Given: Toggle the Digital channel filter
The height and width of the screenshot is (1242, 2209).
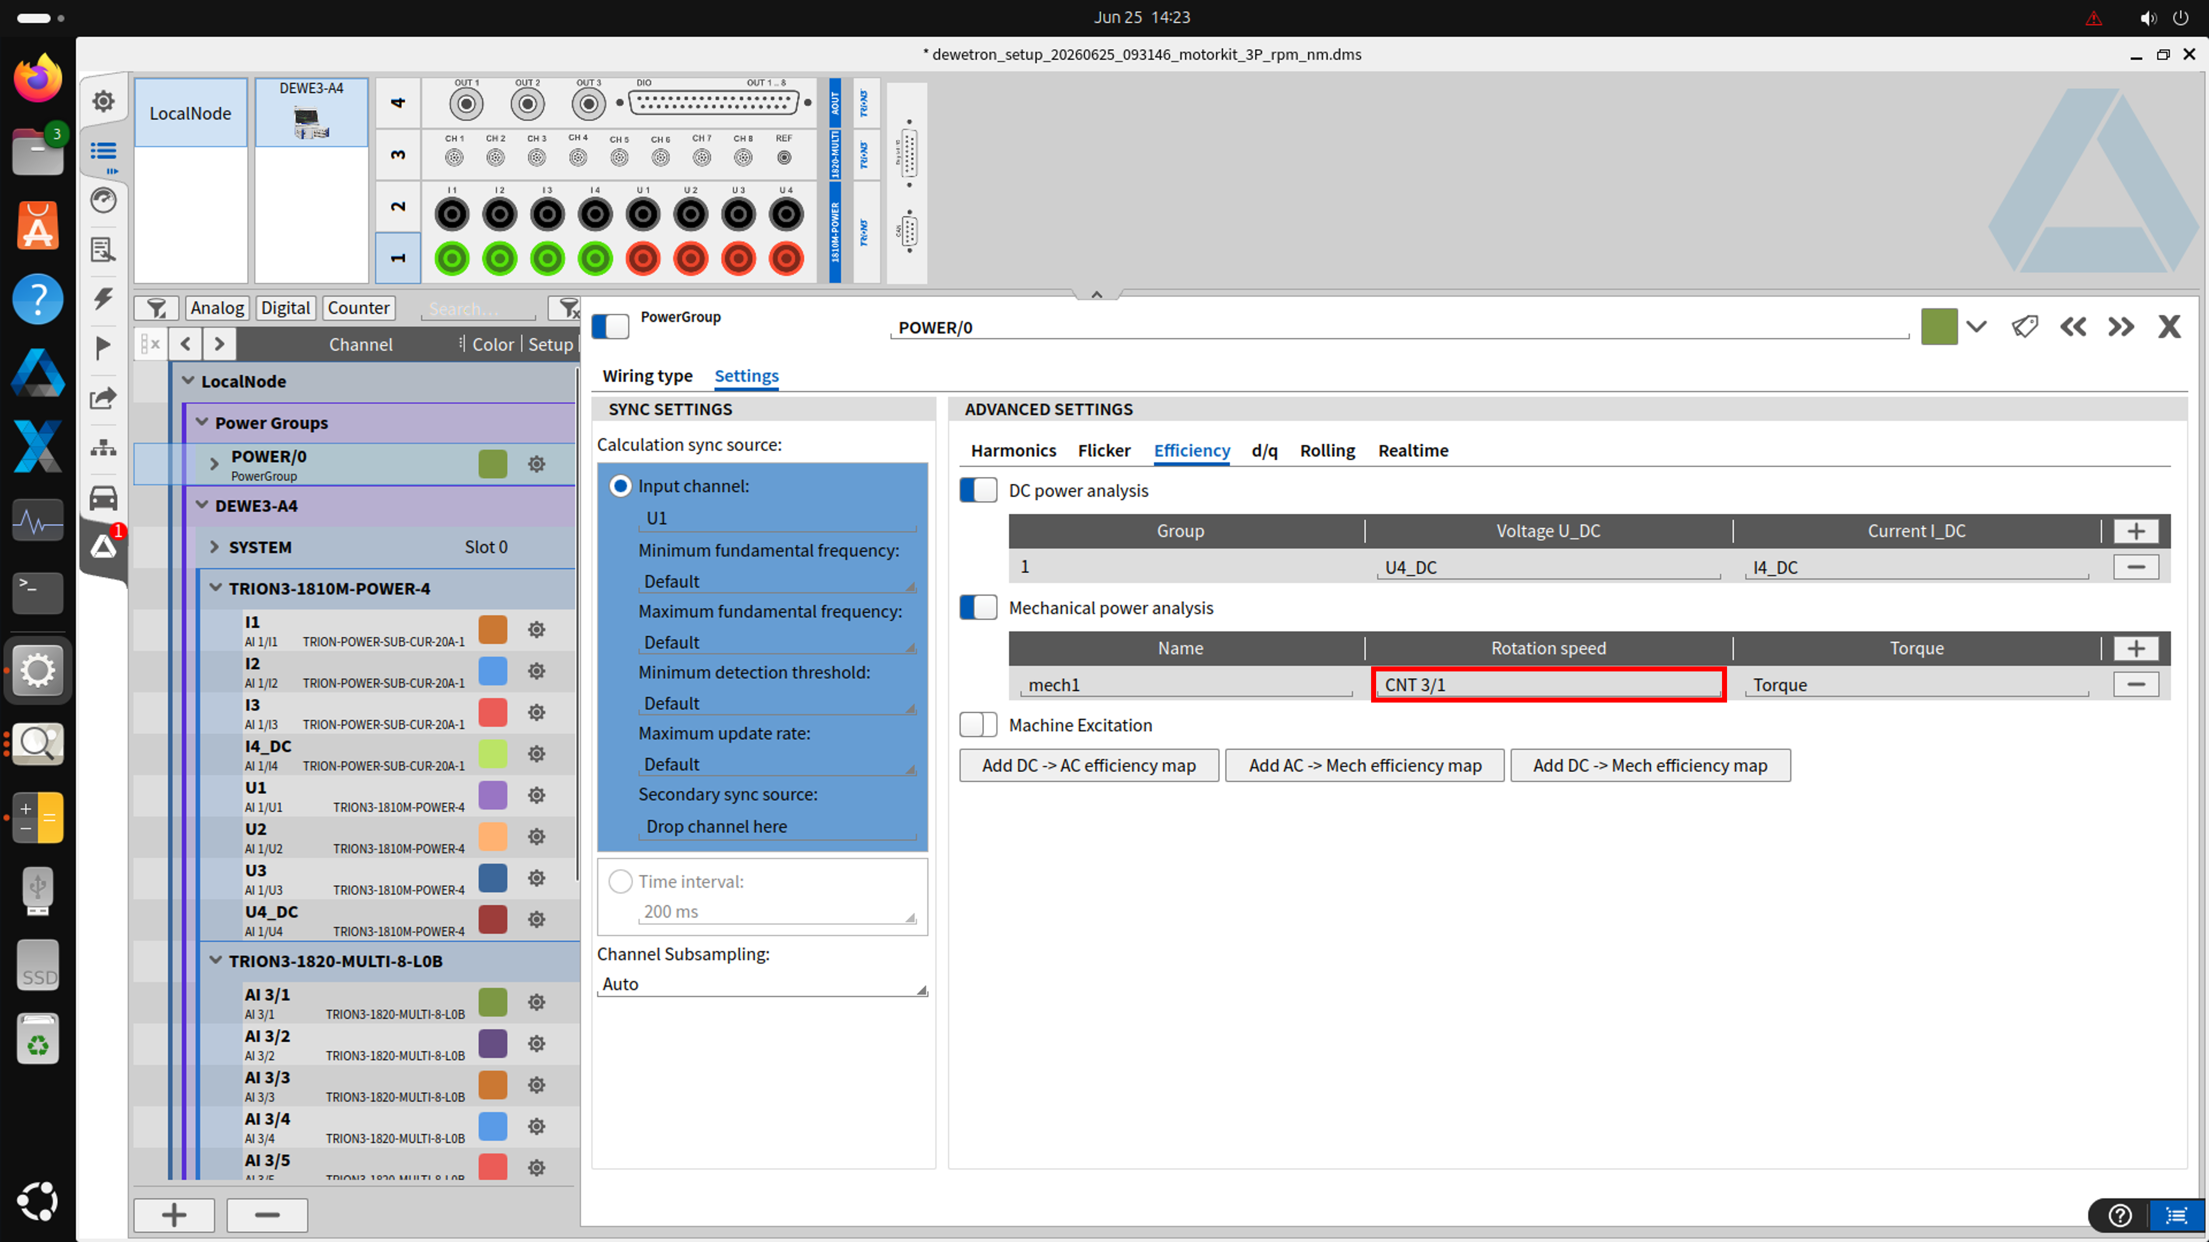Looking at the screenshot, I should pyautogui.click(x=286, y=308).
